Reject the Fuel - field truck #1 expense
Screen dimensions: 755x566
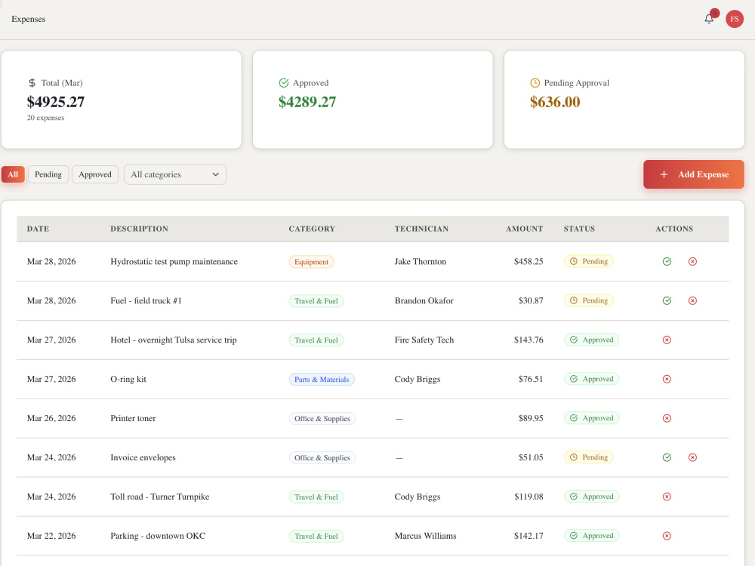(x=692, y=301)
